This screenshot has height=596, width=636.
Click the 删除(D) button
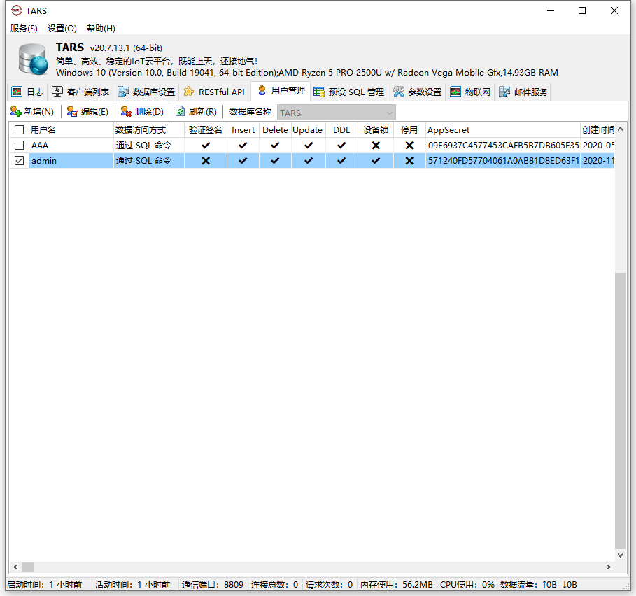pos(142,111)
